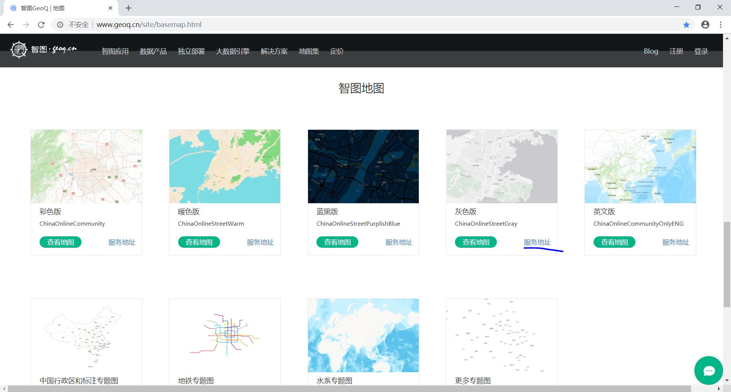Screen dimensions: 731x392
Task: Bookmark this page with the star icon
Action: point(686,24)
